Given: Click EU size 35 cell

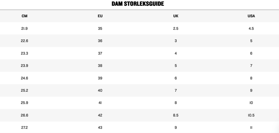Looking at the screenshot, I should click(100, 28).
